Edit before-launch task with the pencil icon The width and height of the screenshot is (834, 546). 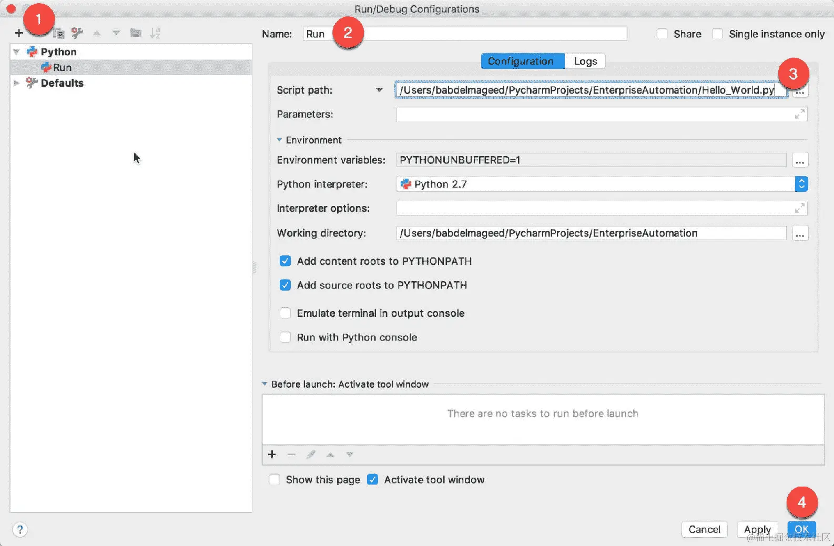(311, 455)
